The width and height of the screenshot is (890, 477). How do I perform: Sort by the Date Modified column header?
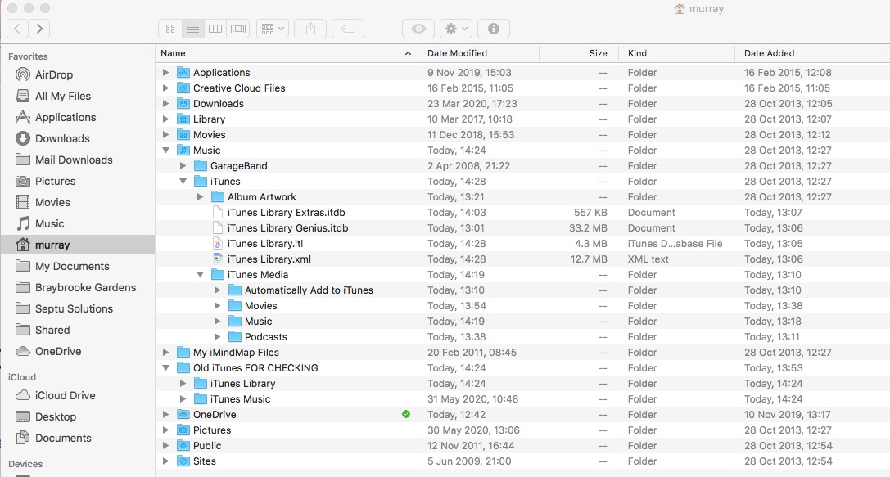point(459,52)
